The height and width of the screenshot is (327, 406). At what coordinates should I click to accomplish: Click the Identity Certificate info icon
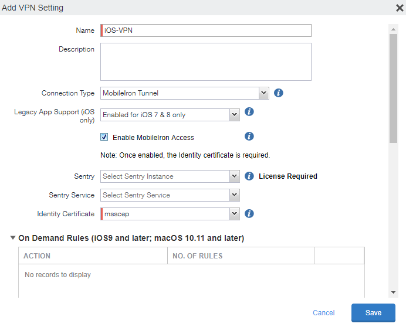[x=249, y=214]
